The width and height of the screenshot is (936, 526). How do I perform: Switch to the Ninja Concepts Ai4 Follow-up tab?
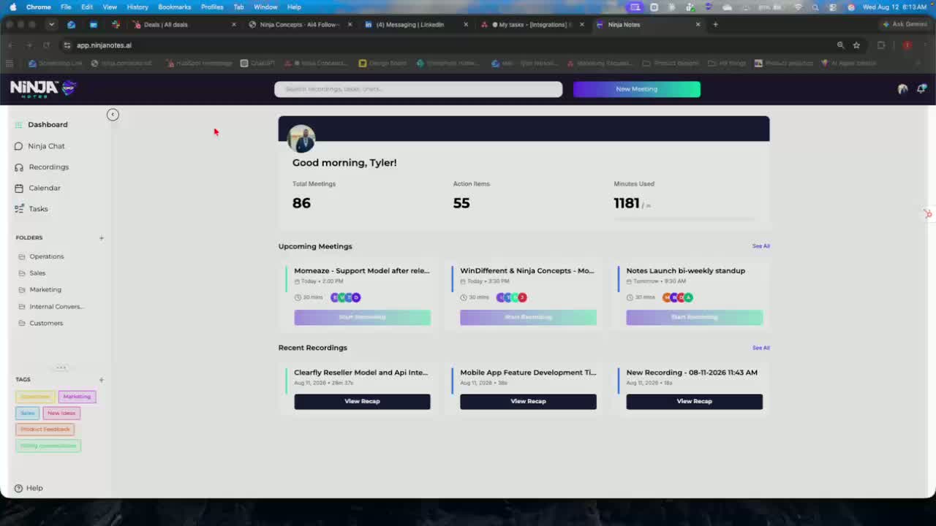pyautogui.click(x=299, y=25)
